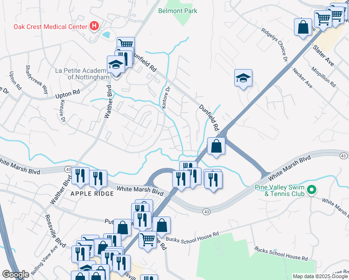Screen dimensions: 349x280
Task: Open the shopping bag marker above Bucks School House Rd
Action: [161, 226]
